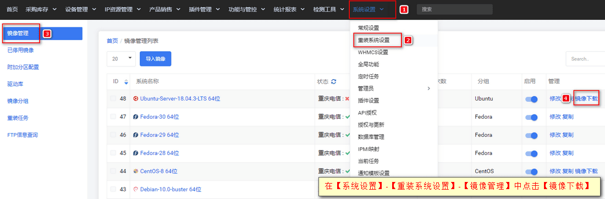Click the Debian logo icon in row 43
This screenshot has height=199, width=605.
tap(135, 189)
